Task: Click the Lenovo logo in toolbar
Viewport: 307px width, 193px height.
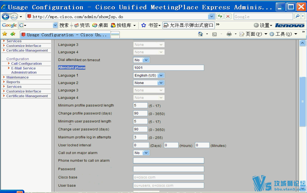Action: click(290, 25)
